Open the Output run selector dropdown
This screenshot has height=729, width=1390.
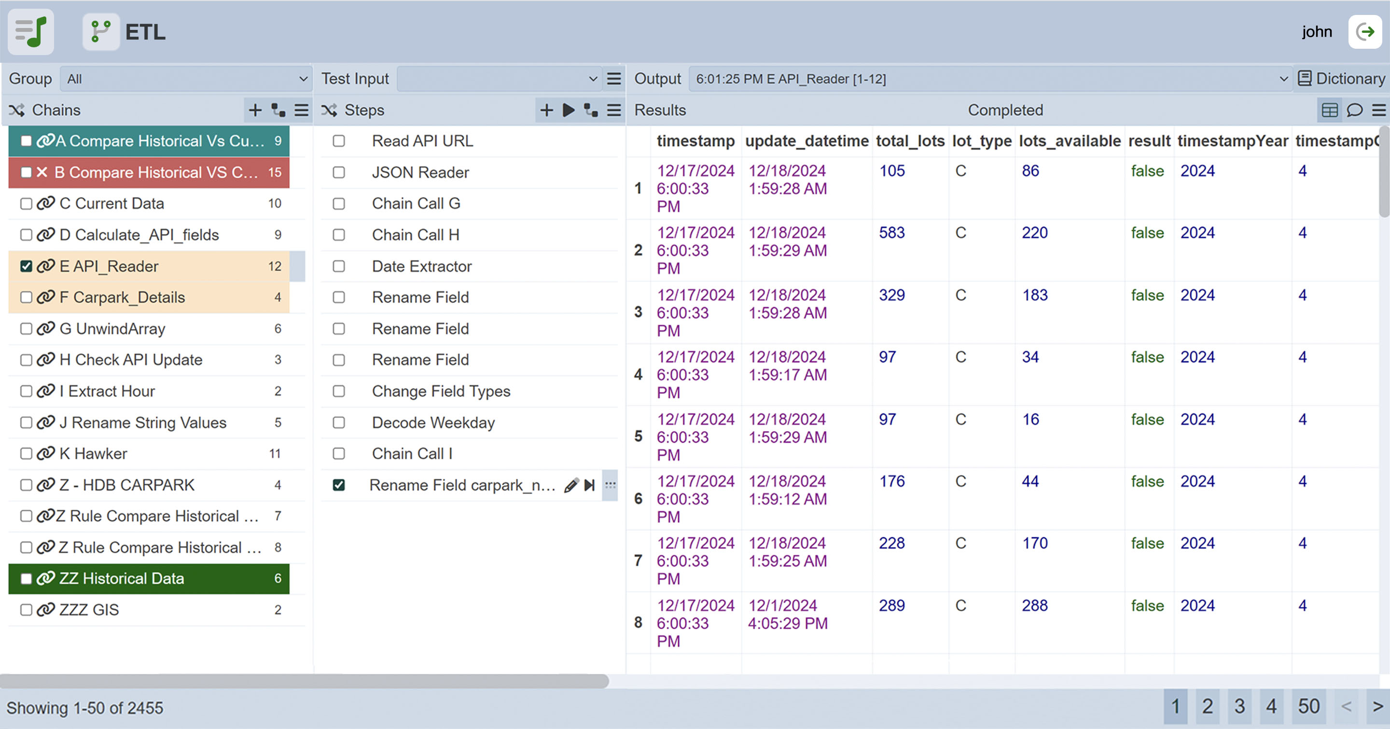[990, 79]
